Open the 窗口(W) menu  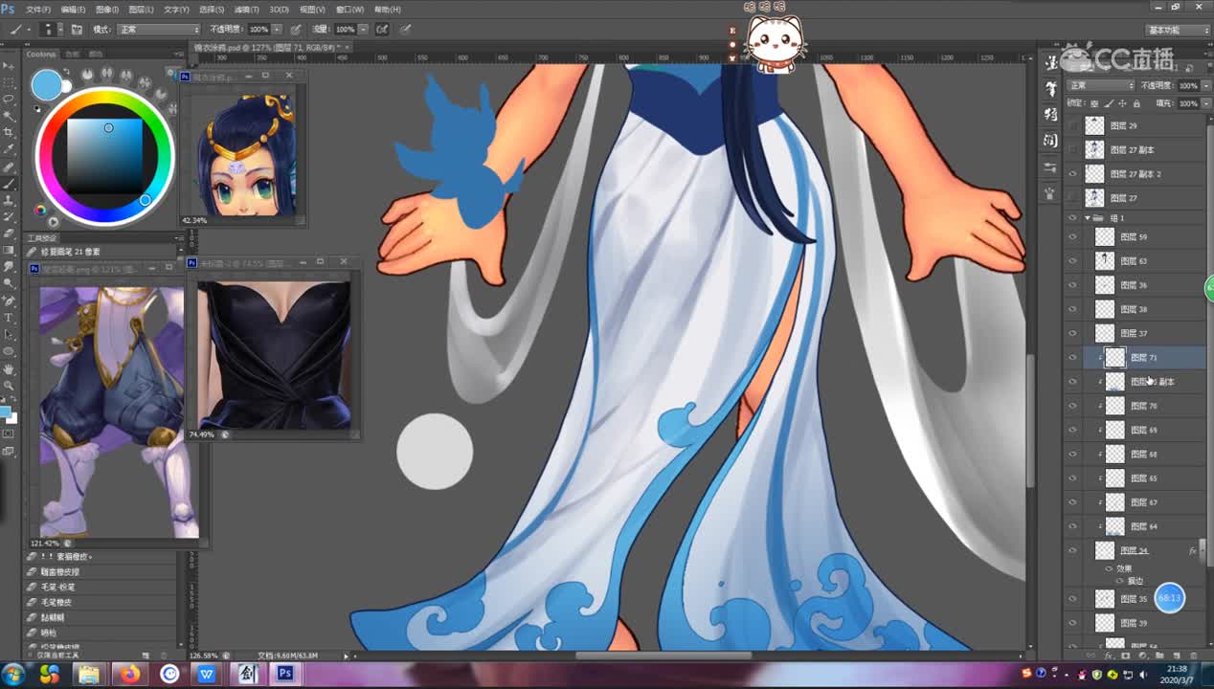point(348,10)
